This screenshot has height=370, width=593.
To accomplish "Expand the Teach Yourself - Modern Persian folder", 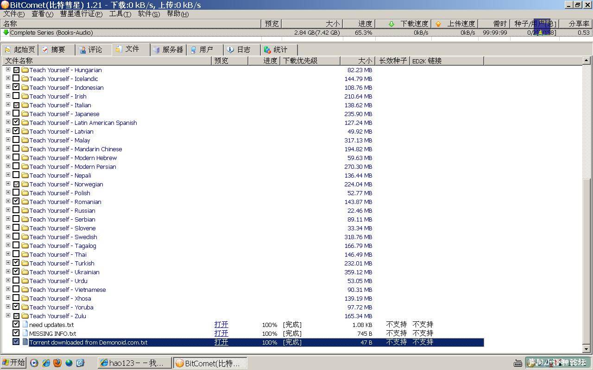I will (8, 166).
